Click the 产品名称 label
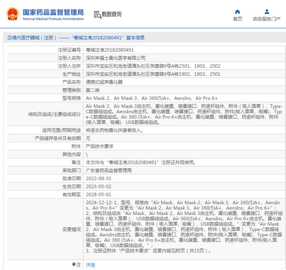This screenshot has height=270, width=286. pyautogui.click(x=71, y=82)
